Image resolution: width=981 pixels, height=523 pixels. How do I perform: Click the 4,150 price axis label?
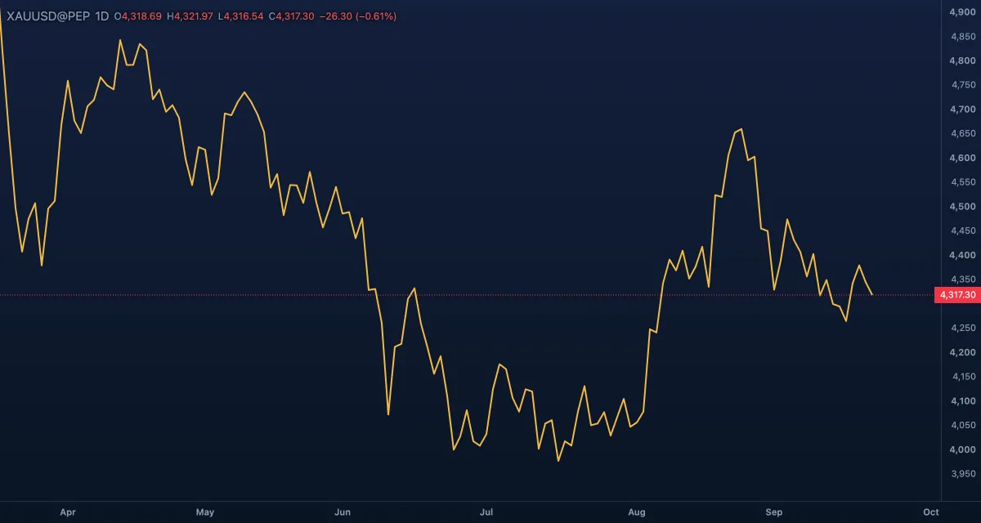[x=962, y=377]
